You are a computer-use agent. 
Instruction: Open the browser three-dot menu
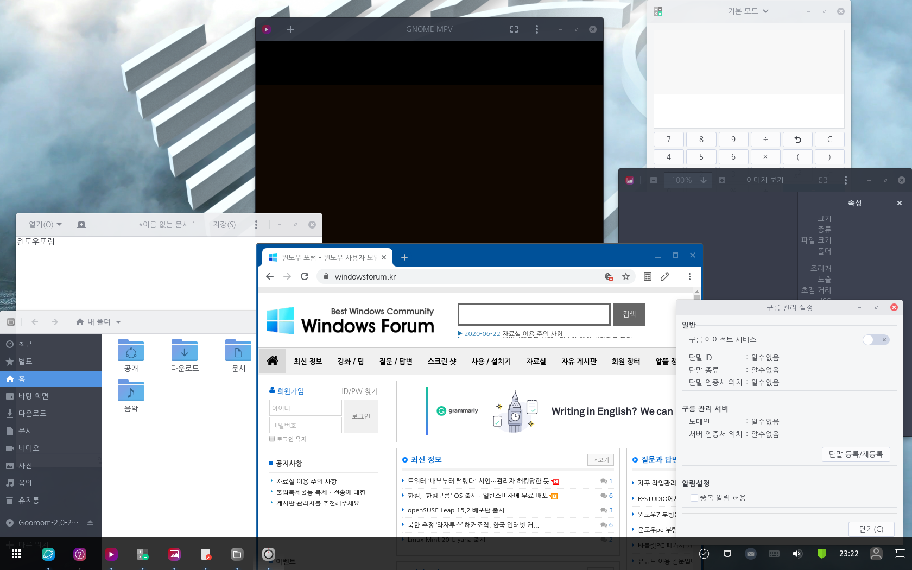pyautogui.click(x=689, y=276)
